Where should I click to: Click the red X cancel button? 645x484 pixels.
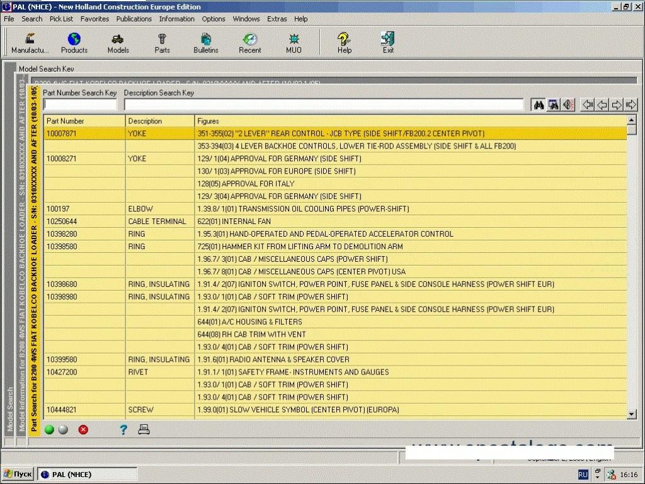(x=83, y=430)
